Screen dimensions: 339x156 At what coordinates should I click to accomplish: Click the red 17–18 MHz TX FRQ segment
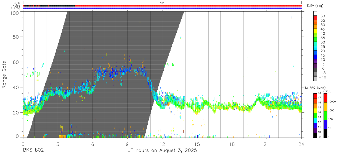315,95
